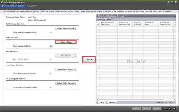Click the Remove button below table
Image resolution: width=179 pixels, height=112 pixels.
pyautogui.click(x=112, y=102)
